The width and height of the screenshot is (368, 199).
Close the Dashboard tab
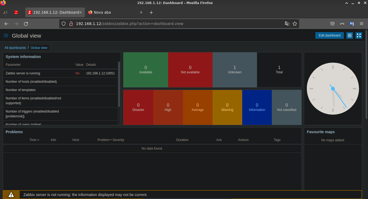coord(80,12)
